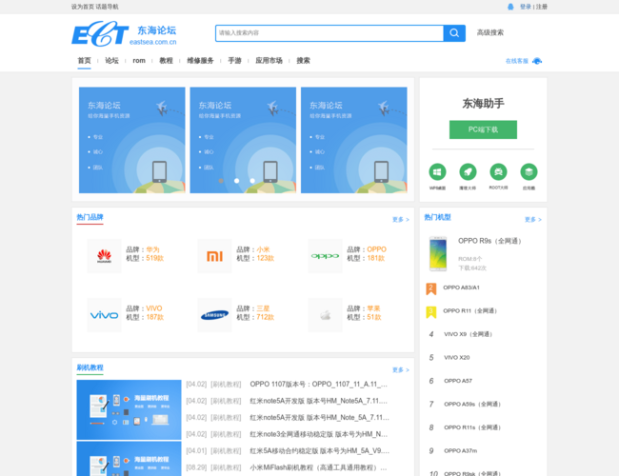Open the OPPO A57 model entry
This screenshot has height=476, width=619.
pos(458,381)
